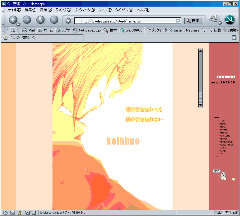This screenshot has height=216, width=240.
Task: Open the Back button history dropdown arrow
Action: pos(18,24)
